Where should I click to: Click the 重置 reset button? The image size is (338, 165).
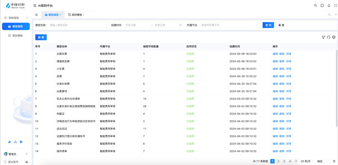point(281,25)
